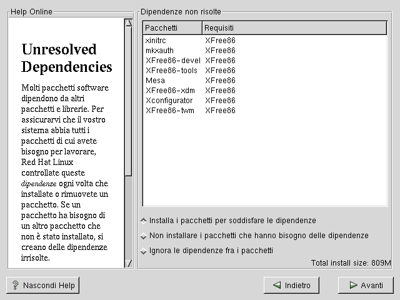Viewport: 400px width, 300px height.
Task: Sort list by Requisiti column header
Action: tap(294, 28)
